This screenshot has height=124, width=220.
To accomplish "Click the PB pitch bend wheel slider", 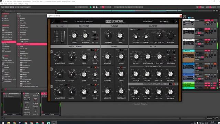I will tap(57, 37).
